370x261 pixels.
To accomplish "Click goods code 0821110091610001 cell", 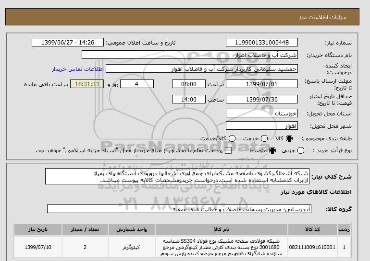I will click(312, 248).
